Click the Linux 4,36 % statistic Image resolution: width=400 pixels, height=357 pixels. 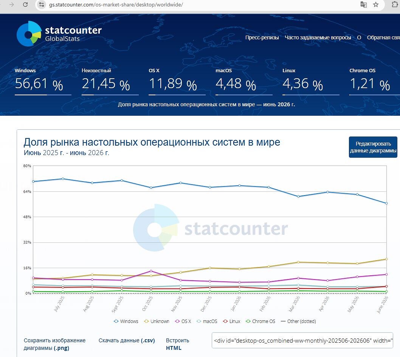coord(311,81)
